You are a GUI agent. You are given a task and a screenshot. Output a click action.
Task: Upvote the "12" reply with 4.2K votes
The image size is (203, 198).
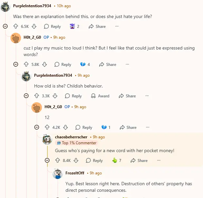(47, 128)
